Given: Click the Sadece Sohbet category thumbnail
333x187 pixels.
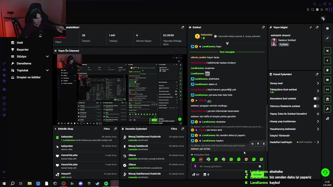Looking at the screenshot, I should (274, 42).
